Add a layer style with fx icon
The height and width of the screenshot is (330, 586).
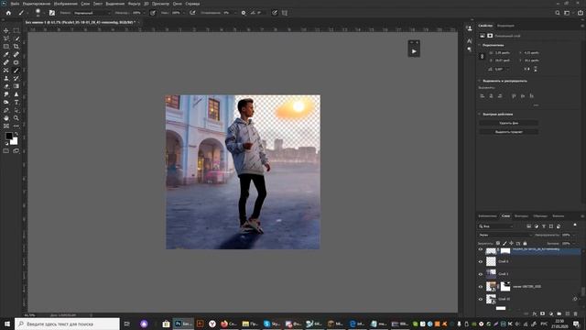click(x=535, y=313)
